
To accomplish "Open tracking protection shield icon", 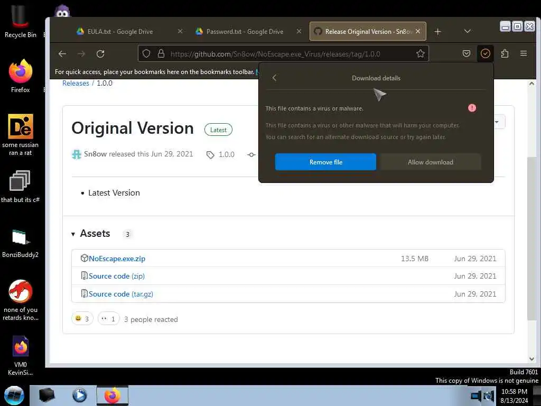I will click(146, 54).
